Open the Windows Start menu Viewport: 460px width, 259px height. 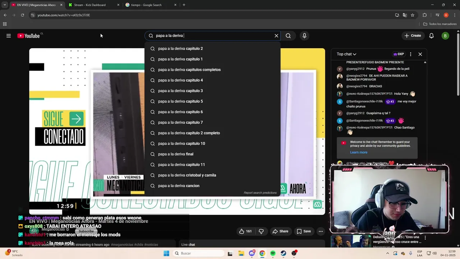tap(166, 253)
